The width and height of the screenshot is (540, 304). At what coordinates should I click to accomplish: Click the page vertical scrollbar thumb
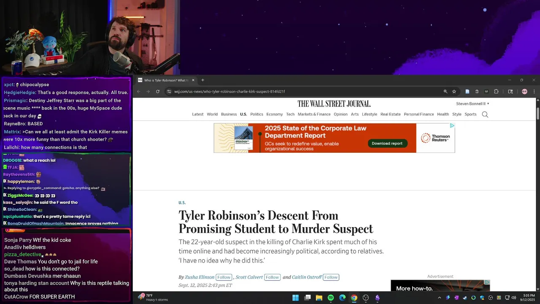tap(538, 113)
